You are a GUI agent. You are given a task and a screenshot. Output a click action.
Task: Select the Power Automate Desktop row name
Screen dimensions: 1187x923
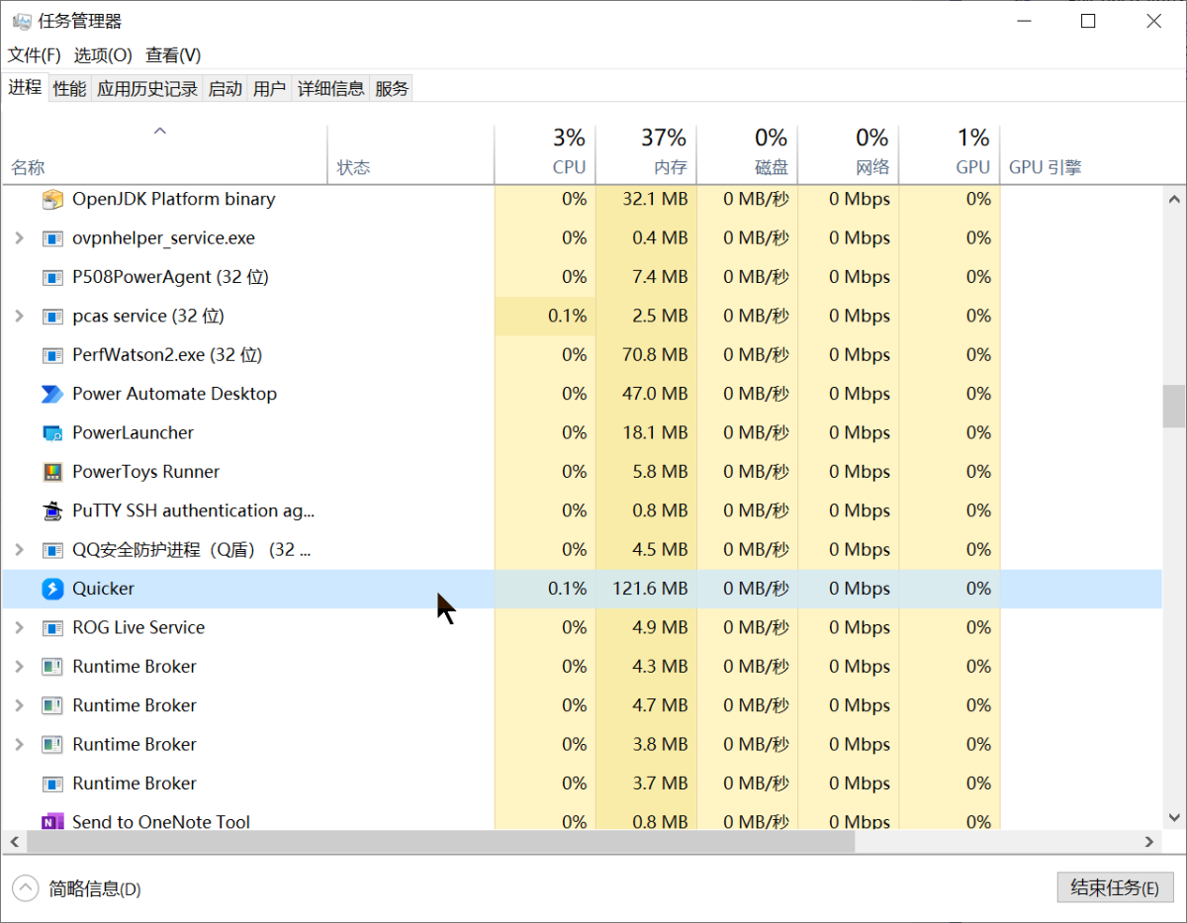[174, 394]
